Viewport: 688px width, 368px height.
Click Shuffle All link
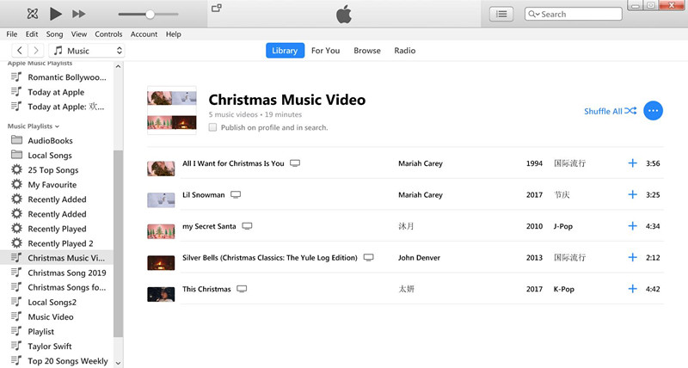click(x=610, y=111)
